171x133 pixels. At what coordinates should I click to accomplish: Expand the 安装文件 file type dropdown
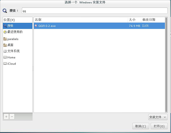[x=158, y=117]
